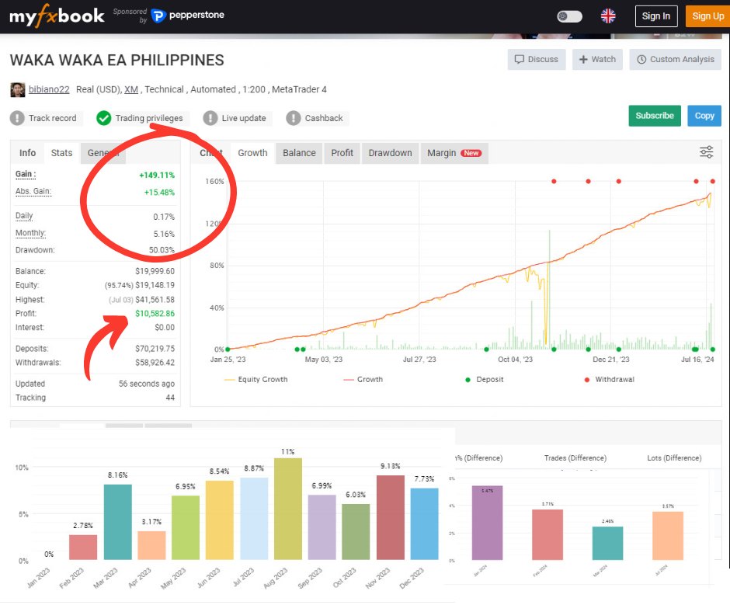Click the Monthly label
Viewport: 730px width, 612px height.
pos(31,233)
